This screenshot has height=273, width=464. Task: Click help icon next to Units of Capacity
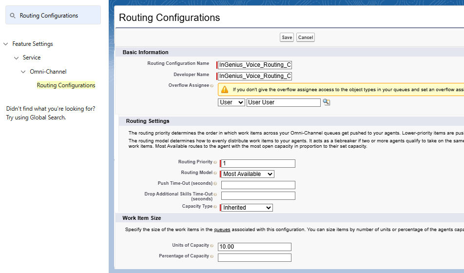[x=212, y=246]
